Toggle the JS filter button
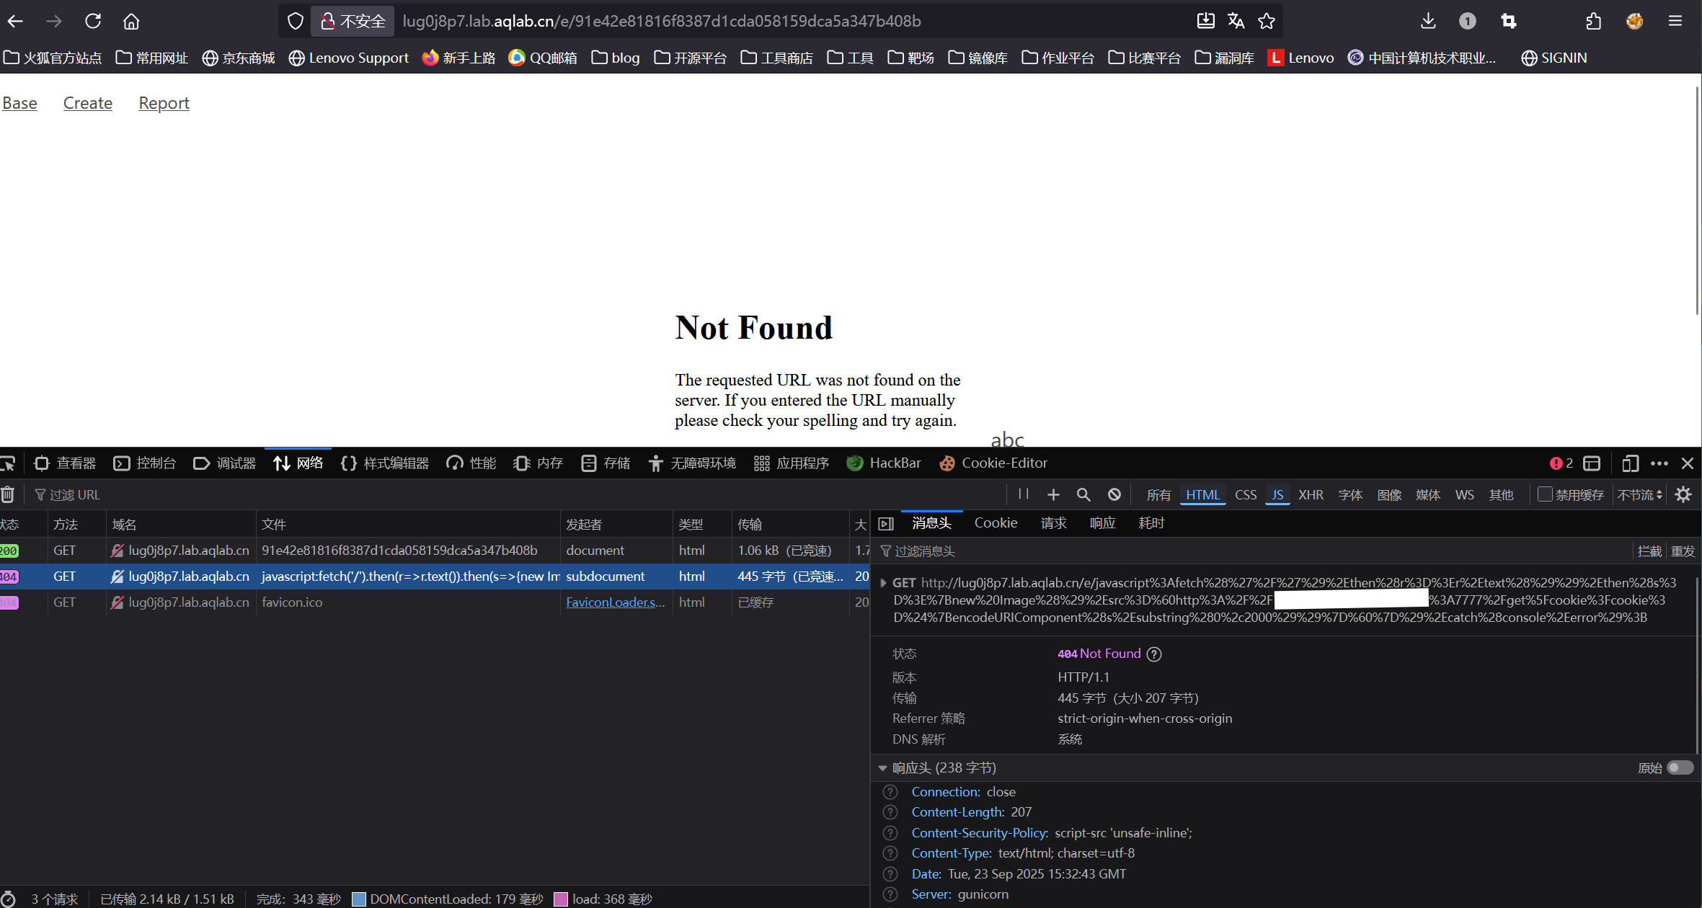Viewport: 1702px width, 908px height. [1277, 494]
